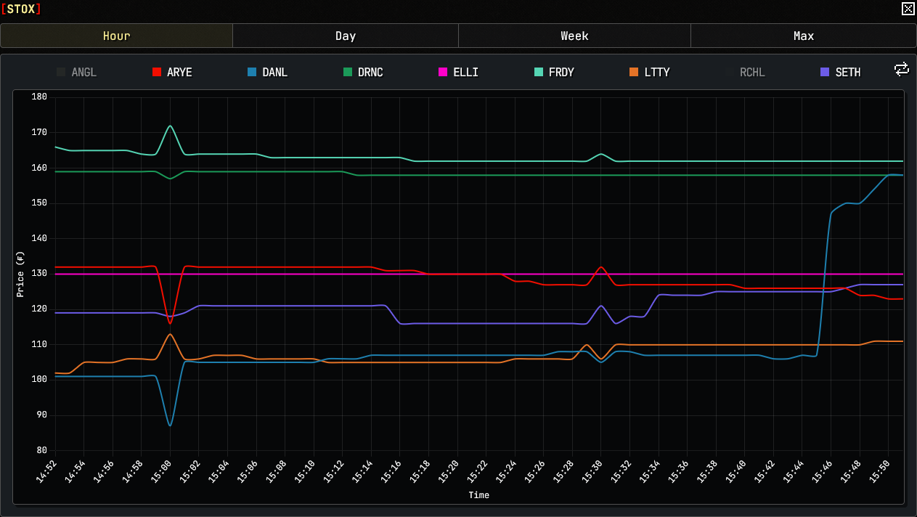The height and width of the screenshot is (517, 917).
Task: Click the ARYE peak at 15:30
Action: (601, 267)
